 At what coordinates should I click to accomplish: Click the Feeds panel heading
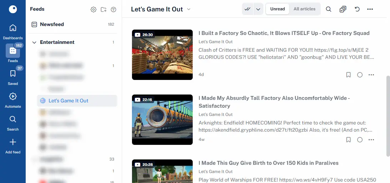37,9
